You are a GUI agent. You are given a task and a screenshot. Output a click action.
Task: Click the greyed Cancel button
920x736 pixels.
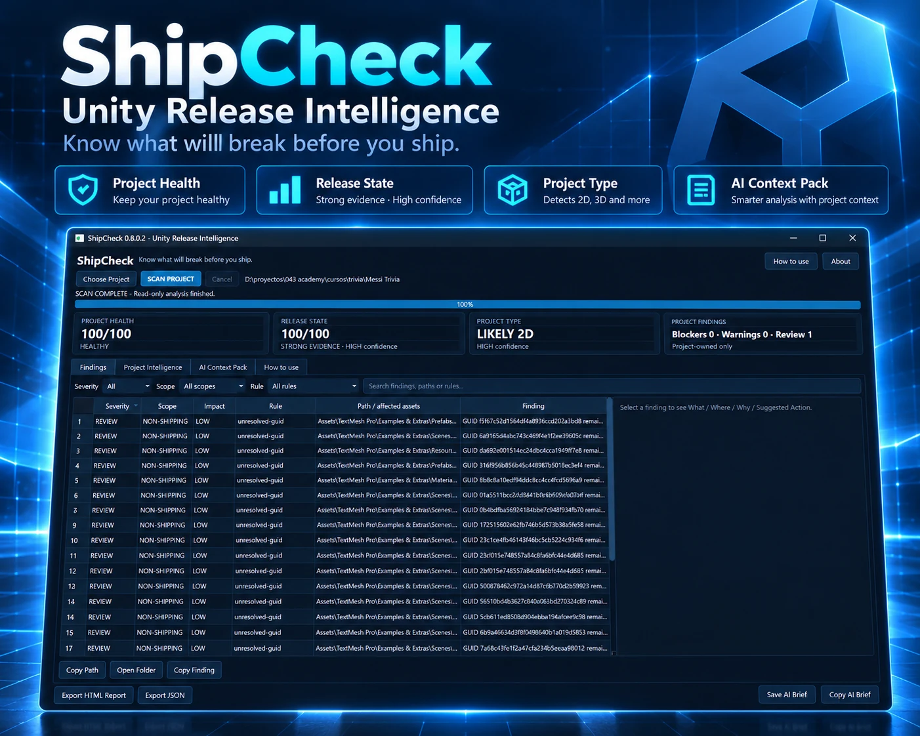pyautogui.click(x=222, y=279)
